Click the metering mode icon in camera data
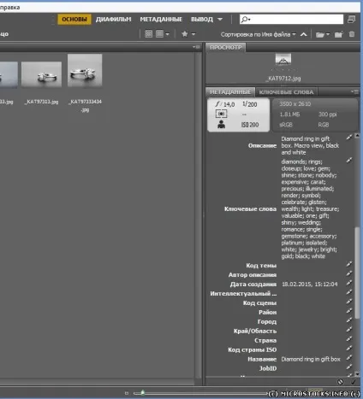The height and width of the screenshot is (399, 363). (x=221, y=114)
